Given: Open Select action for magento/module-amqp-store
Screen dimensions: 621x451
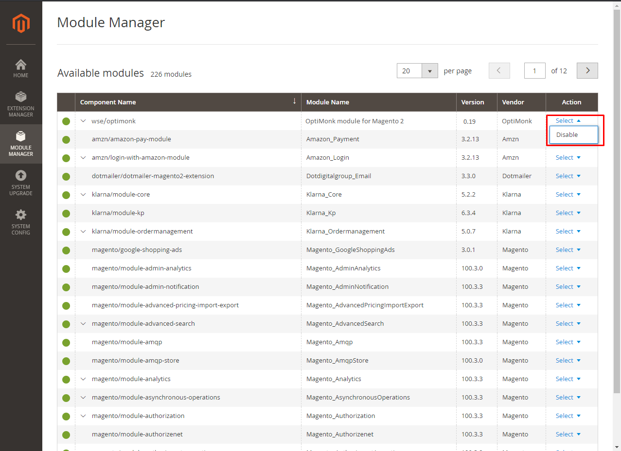Looking at the screenshot, I should [568, 360].
